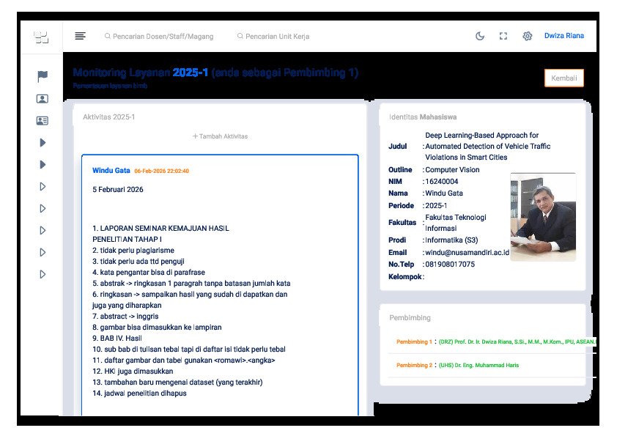Expand the bottommost outlined triangle sidebar item
This screenshot has height=436, width=617.
pos(43,274)
